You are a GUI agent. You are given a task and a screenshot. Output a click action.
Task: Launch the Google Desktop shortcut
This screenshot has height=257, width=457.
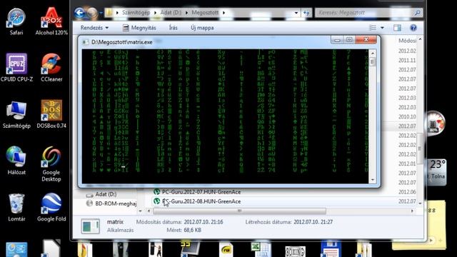click(51, 164)
